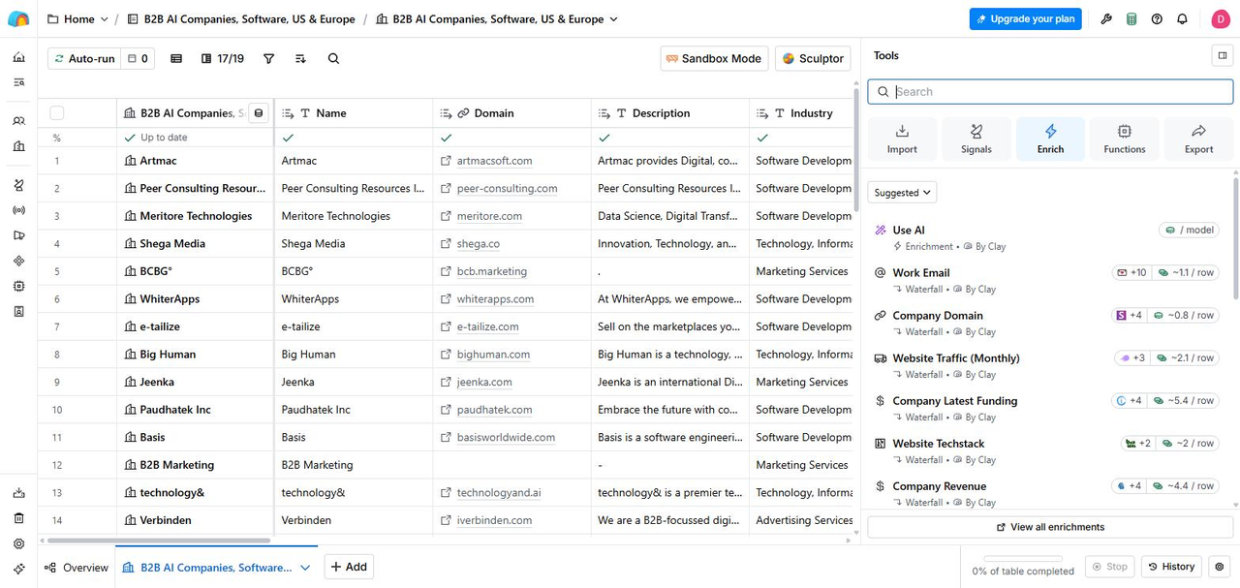Switch to the Functions tools tab
Screen dimensions: 1240x588
(x=1124, y=139)
